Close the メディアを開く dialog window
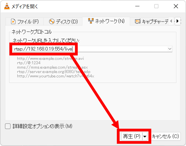This screenshot has height=146, width=186. click(x=176, y=6)
